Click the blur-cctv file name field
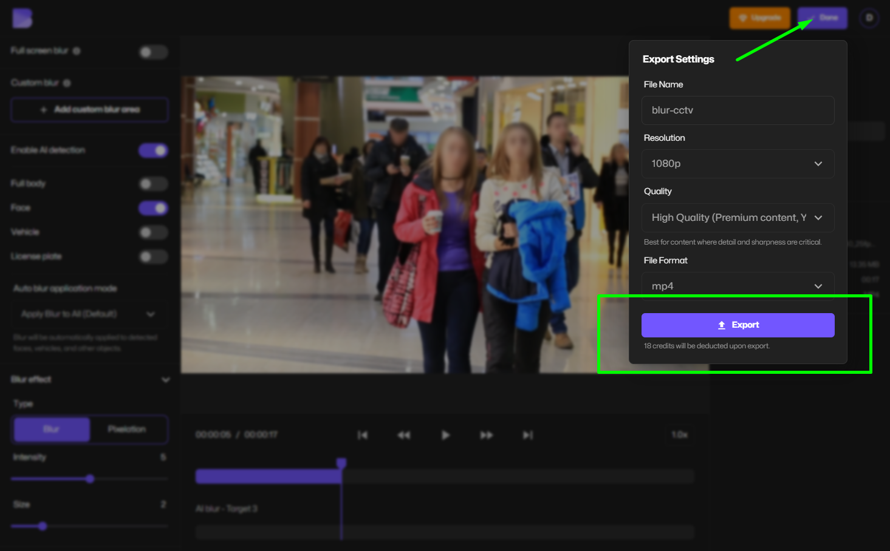890x551 pixels. click(x=737, y=110)
